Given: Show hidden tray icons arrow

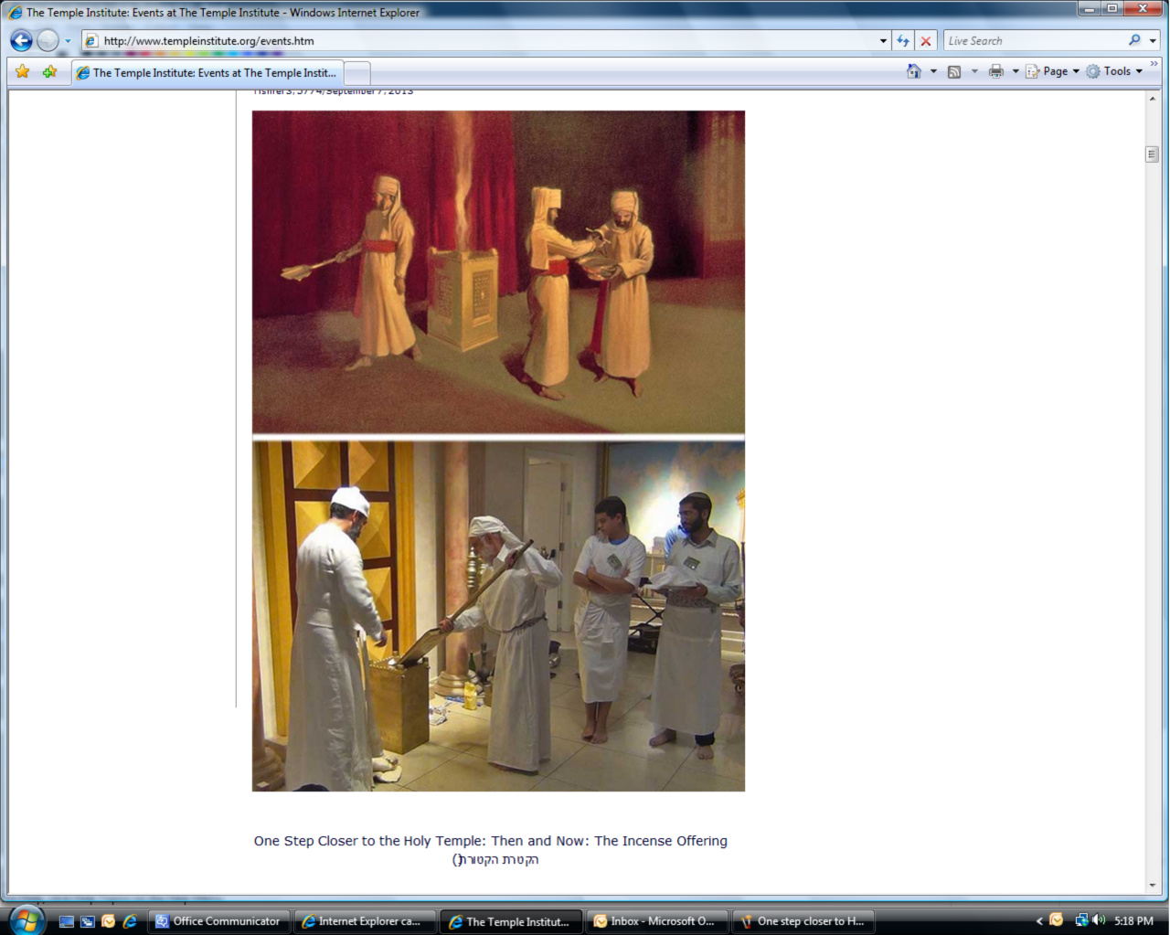Looking at the screenshot, I should point(1039,921).
